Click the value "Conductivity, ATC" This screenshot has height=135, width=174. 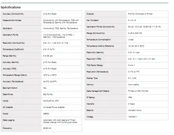pyautogui.click(x=51, y=101)
